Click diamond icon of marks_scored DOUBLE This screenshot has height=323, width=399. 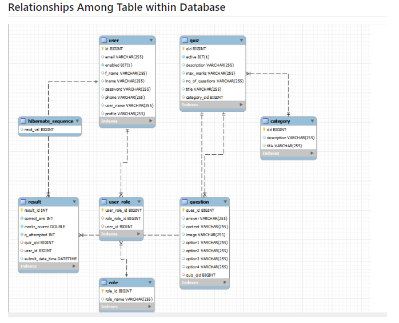click(x=22, y=226)
